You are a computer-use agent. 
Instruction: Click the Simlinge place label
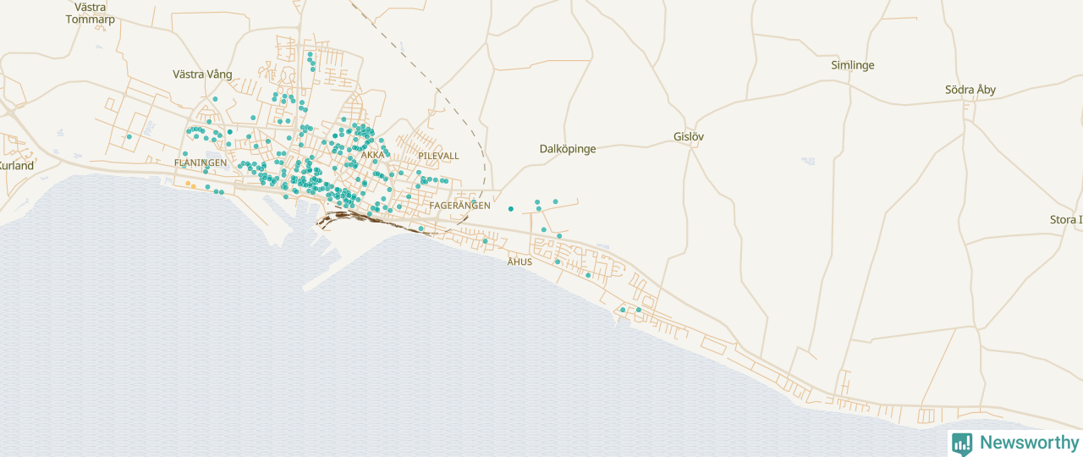pyautogui.click(x=852, y=65)
